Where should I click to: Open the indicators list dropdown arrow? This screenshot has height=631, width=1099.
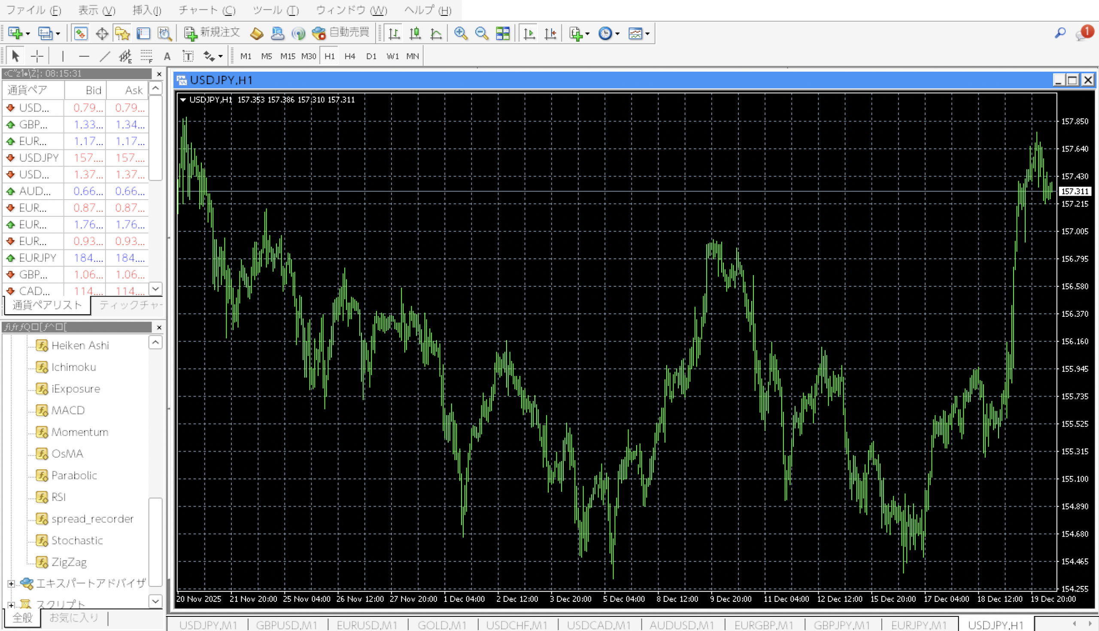(588, 33)
